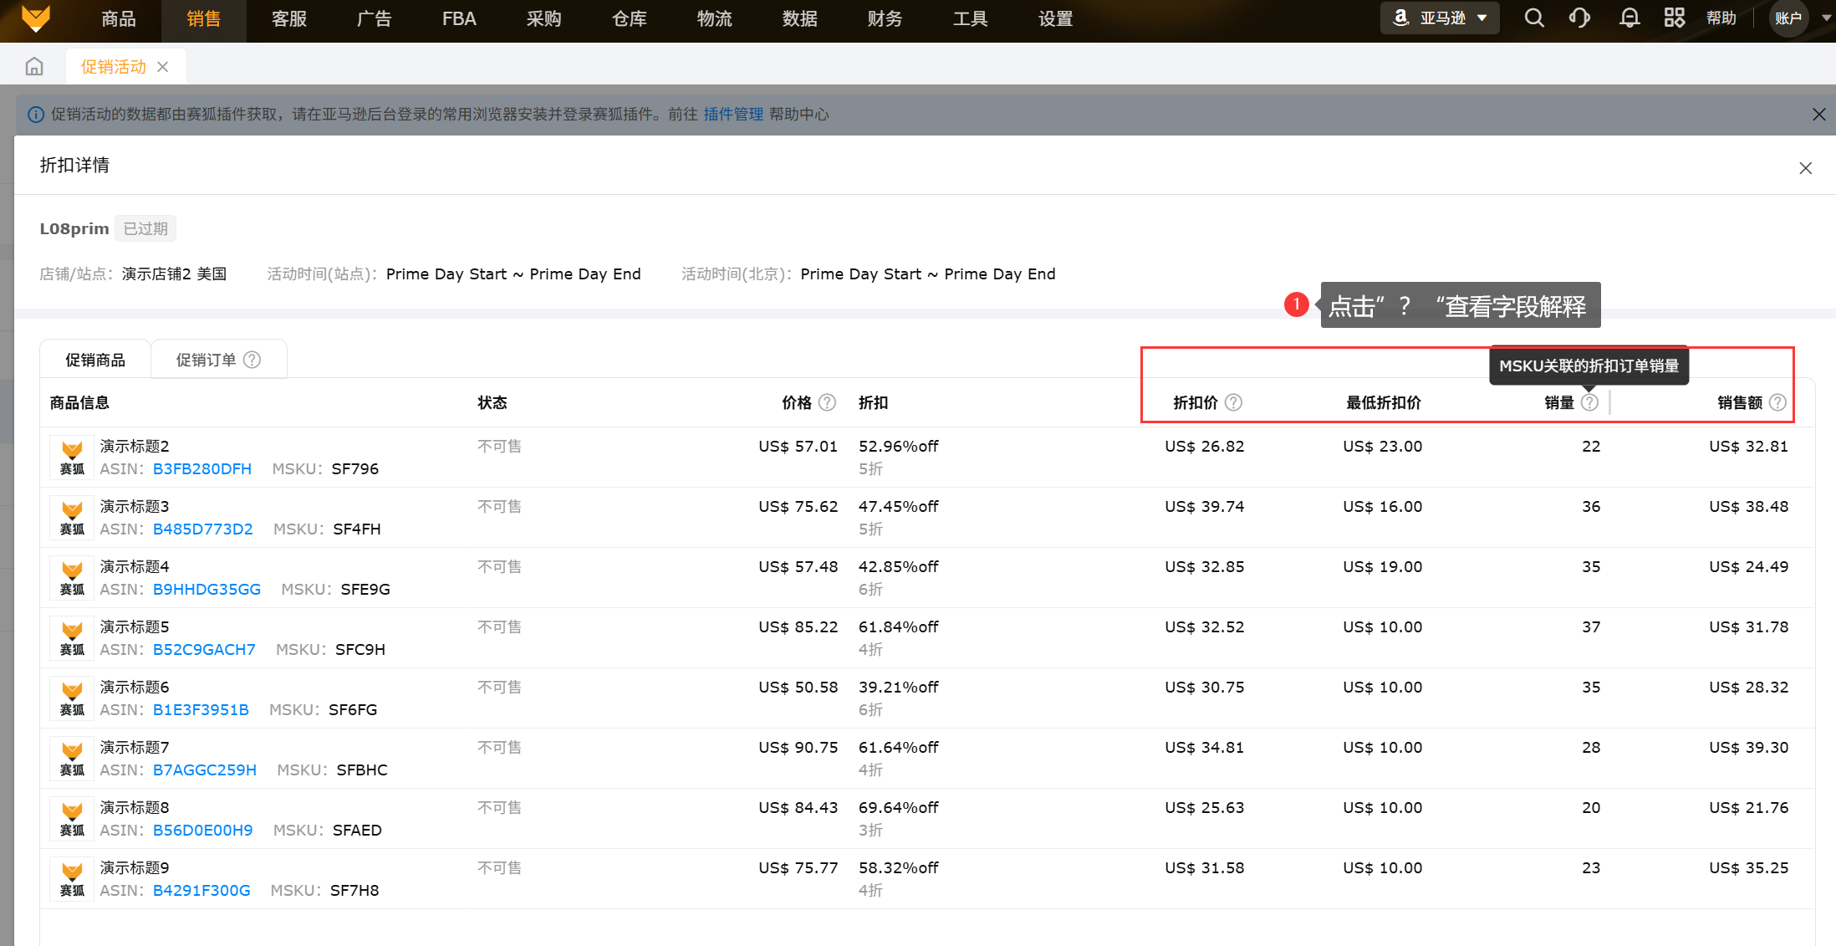Image resolution: width=1836 pixels, height=946 pixels.
Task: Expand the 账户 account dropdown arrow
Action: [1826, 18]
